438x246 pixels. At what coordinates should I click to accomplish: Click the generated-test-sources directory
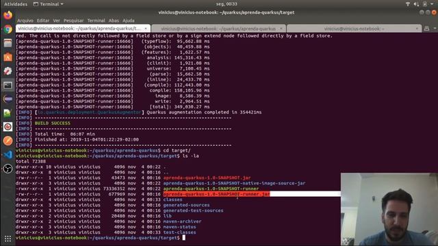pyautogui.click(x=193, y=210)
